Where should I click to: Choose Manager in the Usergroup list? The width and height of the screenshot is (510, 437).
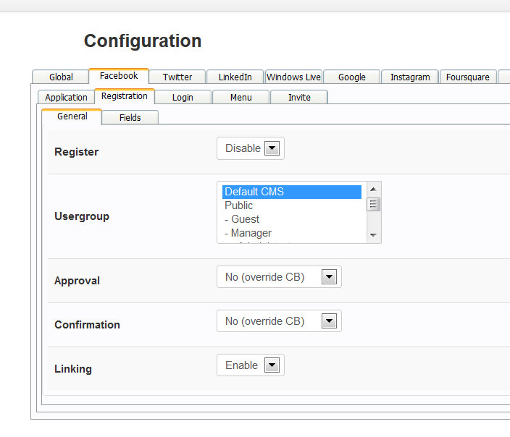coord(292,233)
